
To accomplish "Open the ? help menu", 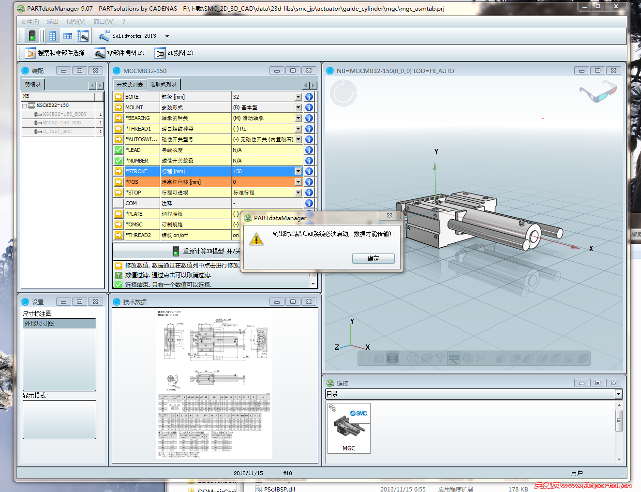I will click(124, 22).
